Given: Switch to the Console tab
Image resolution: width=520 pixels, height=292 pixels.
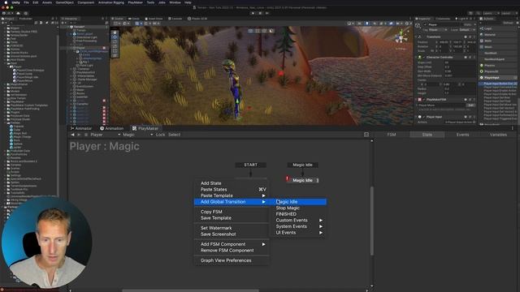Looking at the screenshot, I should point(175,19).
